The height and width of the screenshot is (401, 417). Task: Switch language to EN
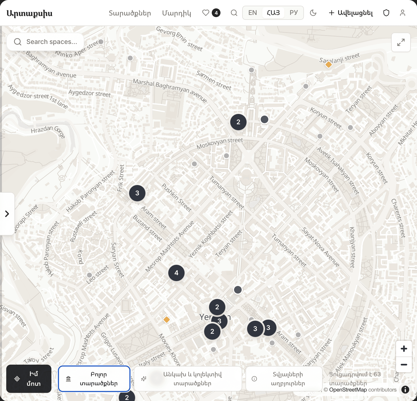coord(253,13)
